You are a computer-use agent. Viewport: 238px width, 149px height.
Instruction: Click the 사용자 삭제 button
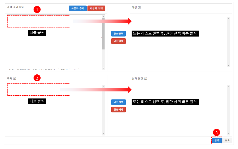point(96,8)
